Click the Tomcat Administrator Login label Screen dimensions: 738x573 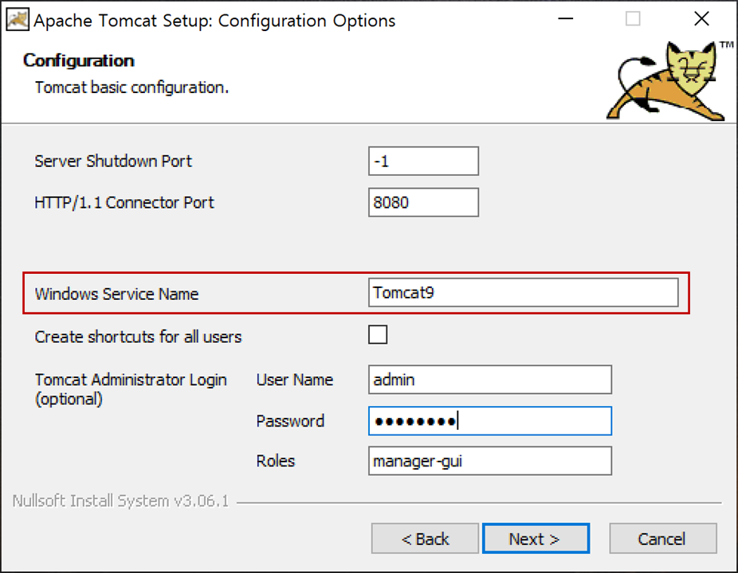(x=131, y=389)
